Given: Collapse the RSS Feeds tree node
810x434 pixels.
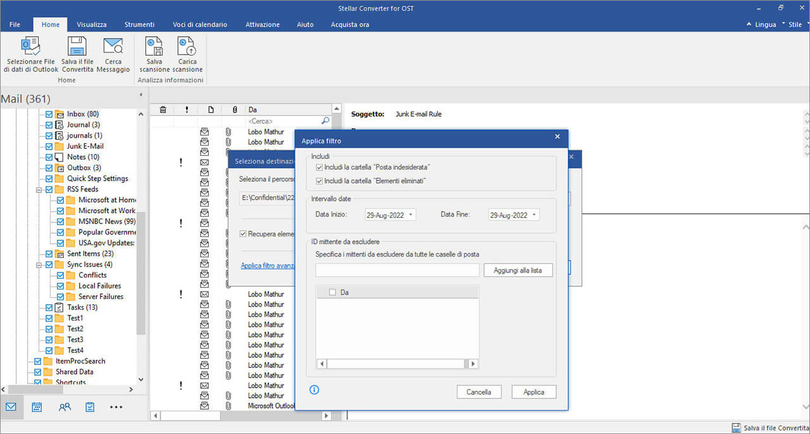Looking at the screenshot, I should (x=39, y=189).
